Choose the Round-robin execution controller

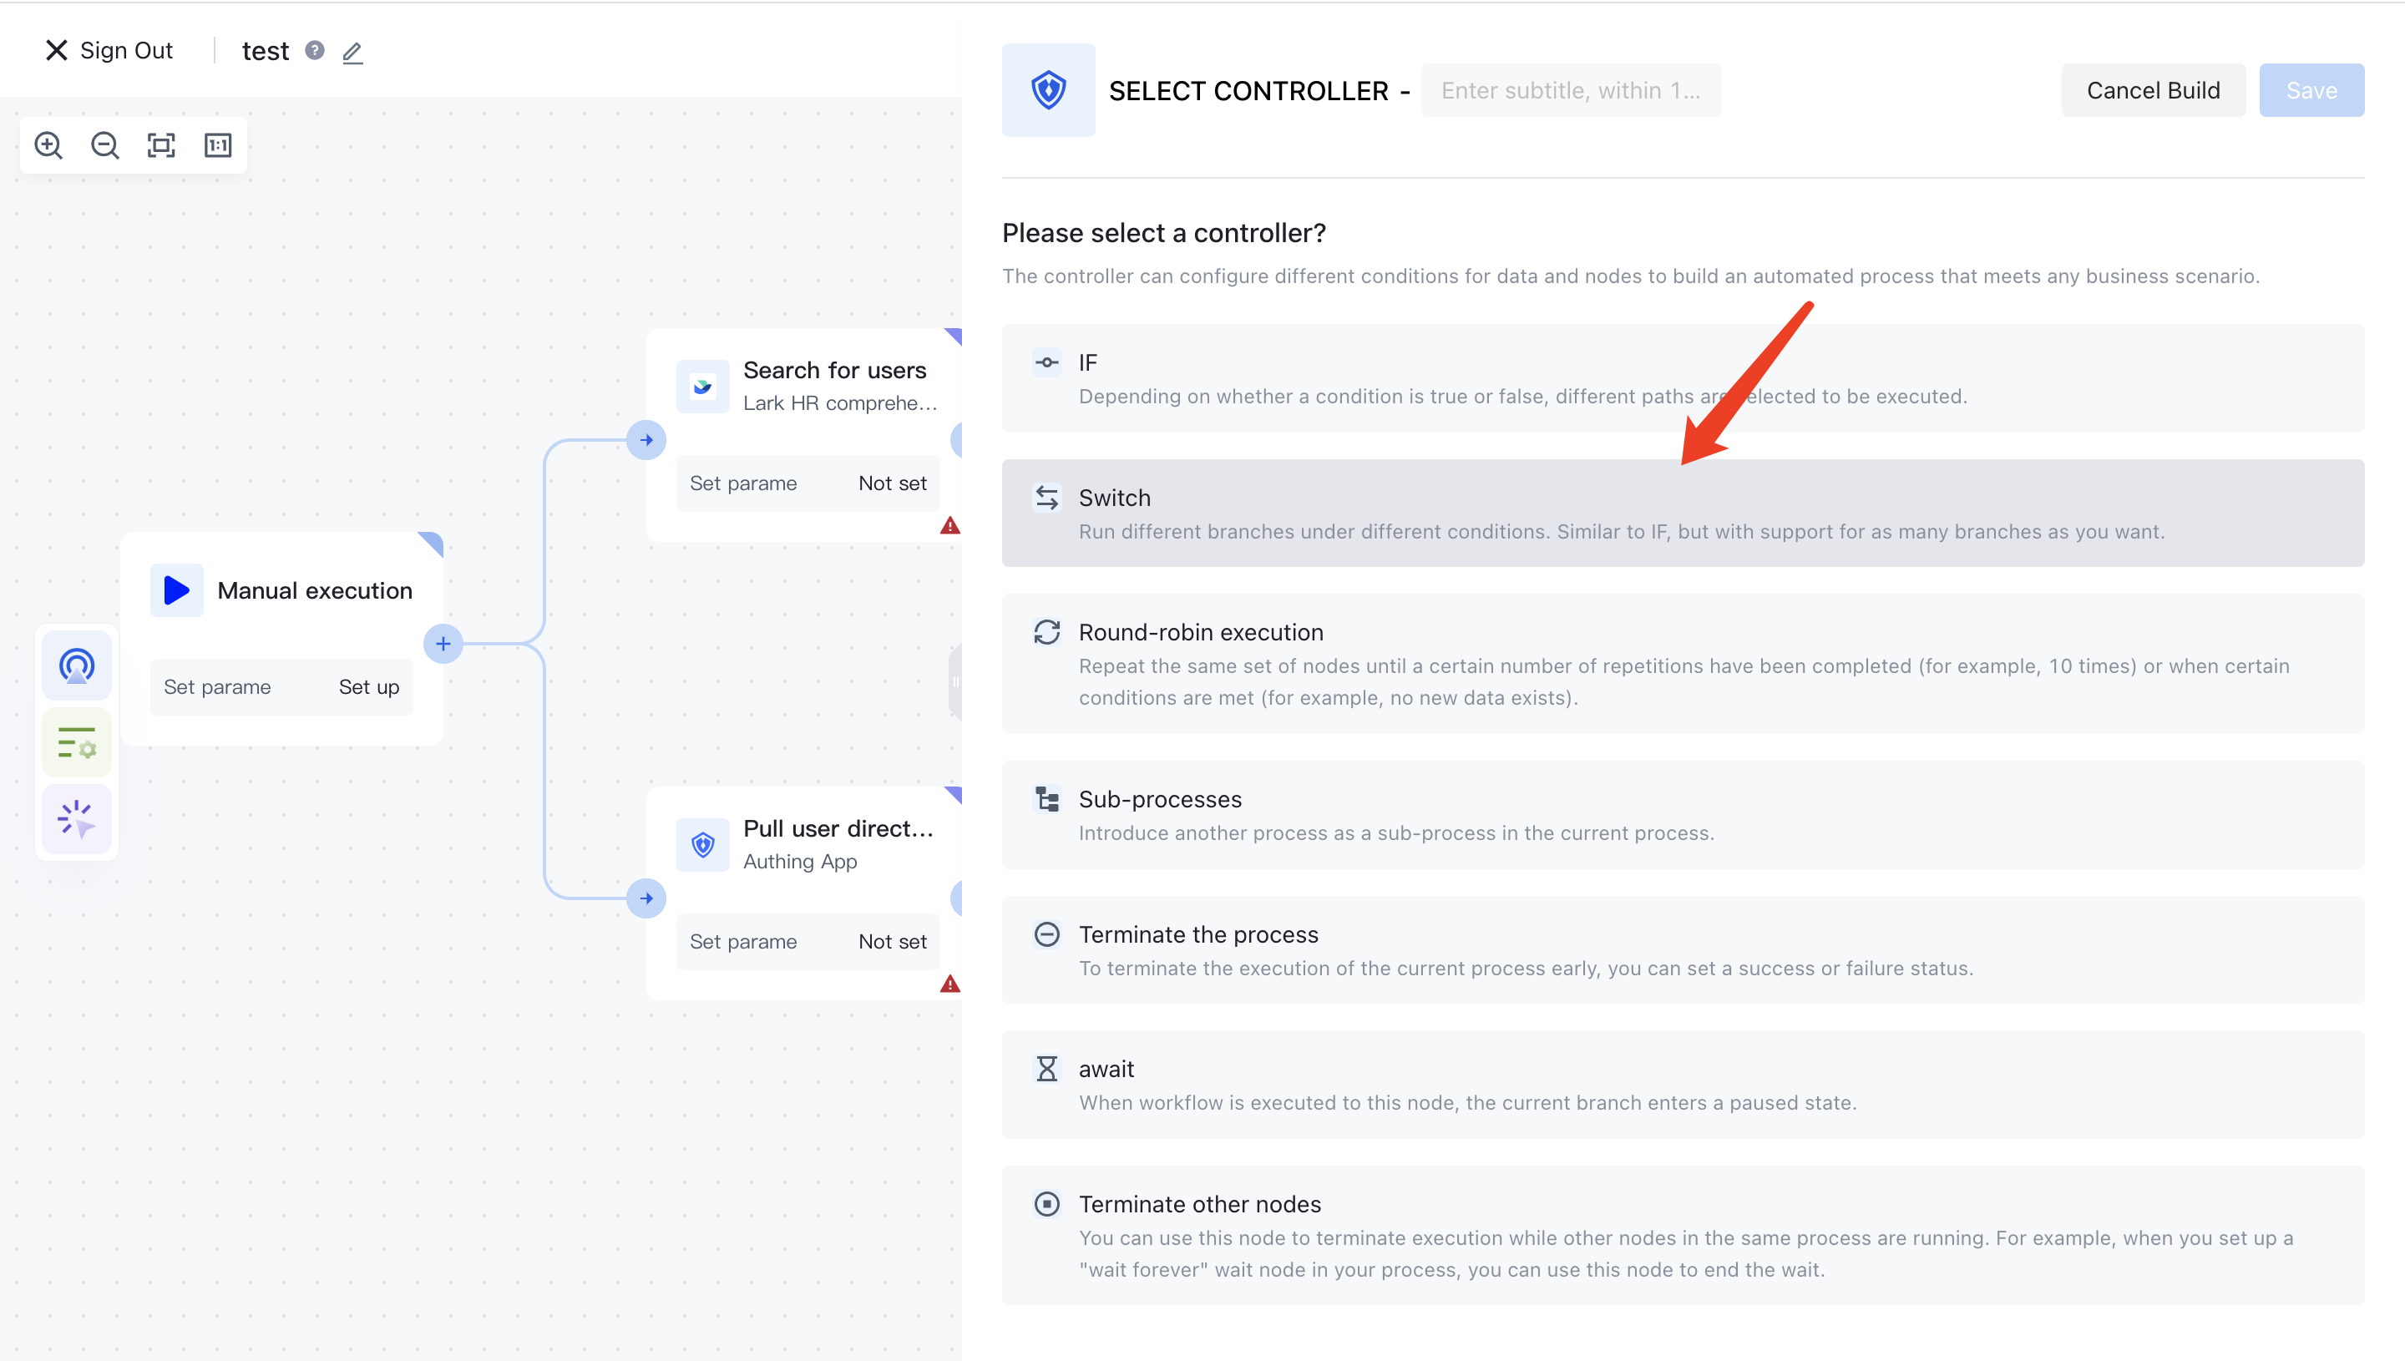[1682, 664]
